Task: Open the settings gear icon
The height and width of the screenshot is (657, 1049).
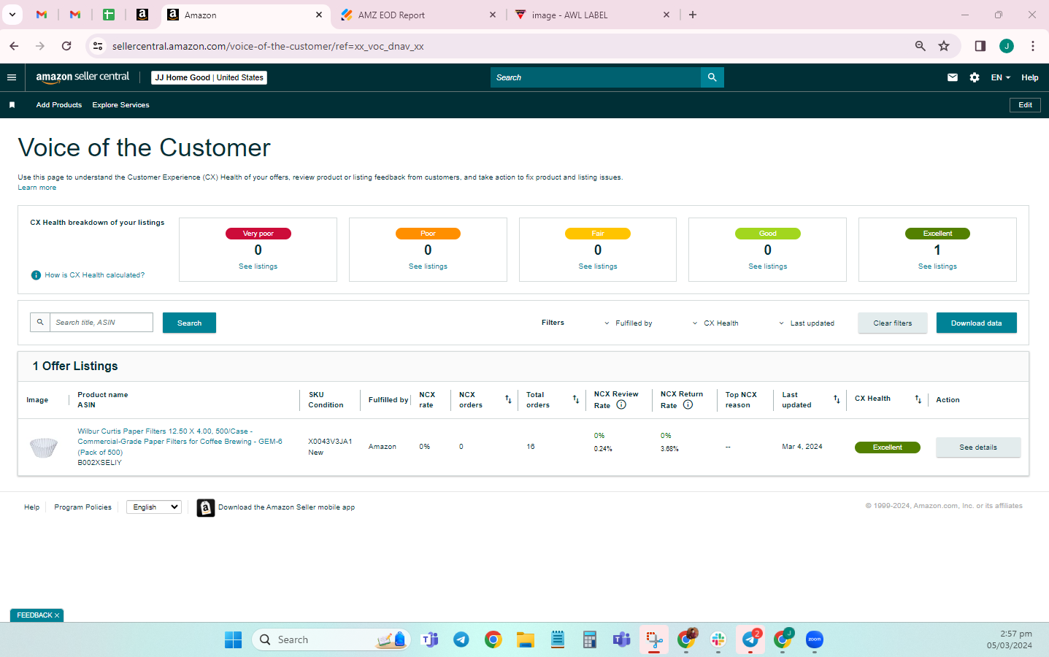Action: pos(975,77)
